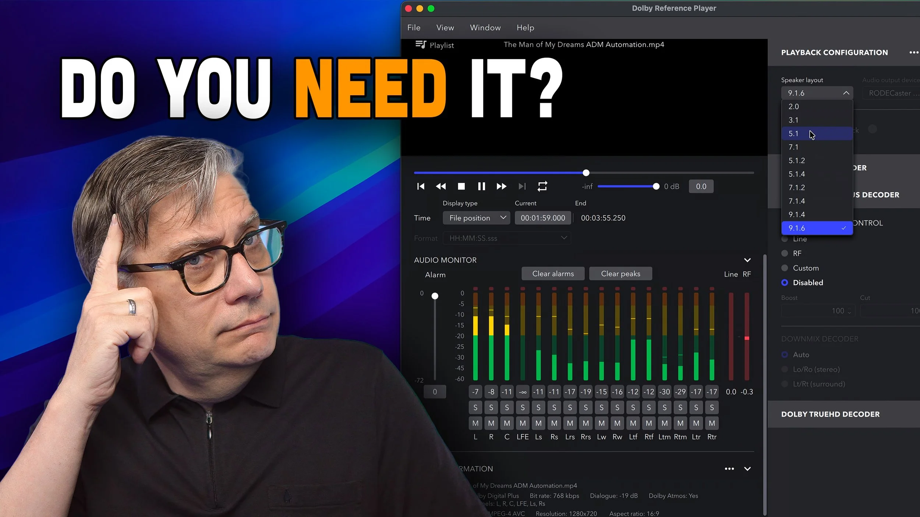Click the playback progress slider handle
920x517 pixels.
[x=586, y=173]
